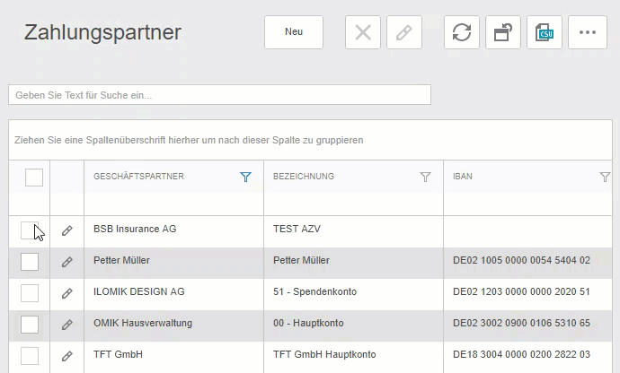The height and width of the screenshot is (373, 620).
Task: Click the edit pencil toolbar icon
Action: point(404,33)
